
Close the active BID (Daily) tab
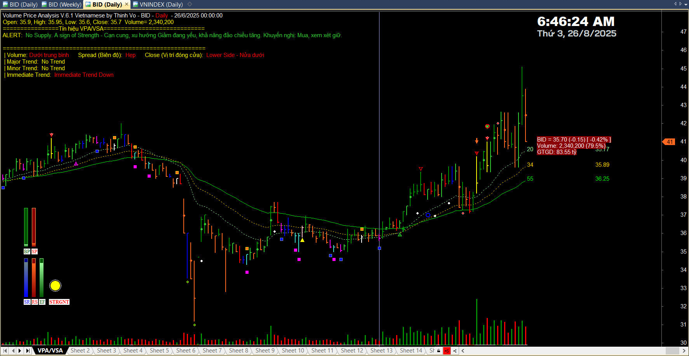[x=126, y=4]
